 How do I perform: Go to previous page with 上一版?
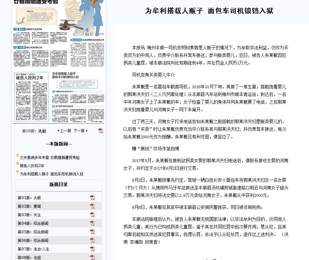(64, 131)
